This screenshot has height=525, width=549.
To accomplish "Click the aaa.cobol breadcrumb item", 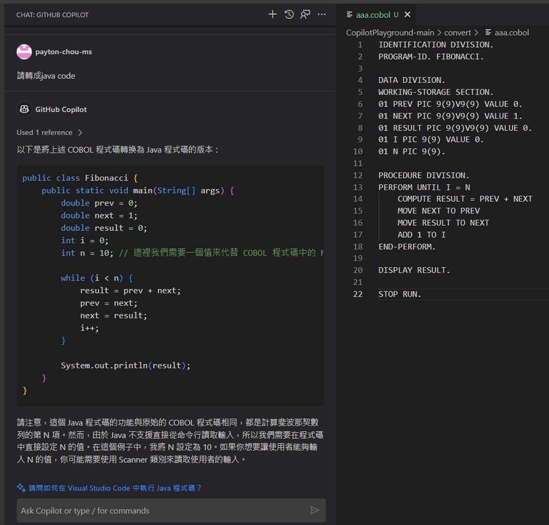I will click(x=511, y=32).
